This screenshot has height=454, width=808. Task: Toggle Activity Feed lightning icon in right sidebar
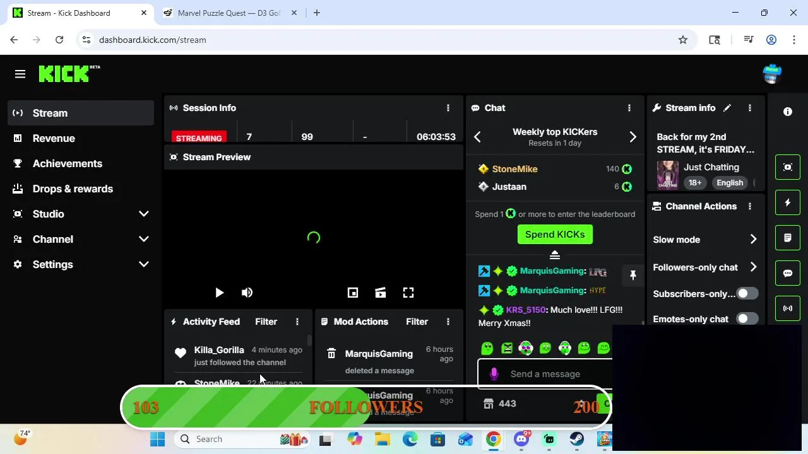788,202
